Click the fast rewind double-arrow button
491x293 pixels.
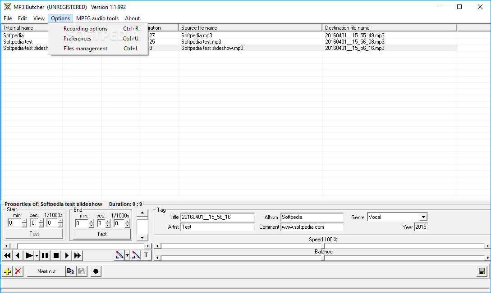8,256
